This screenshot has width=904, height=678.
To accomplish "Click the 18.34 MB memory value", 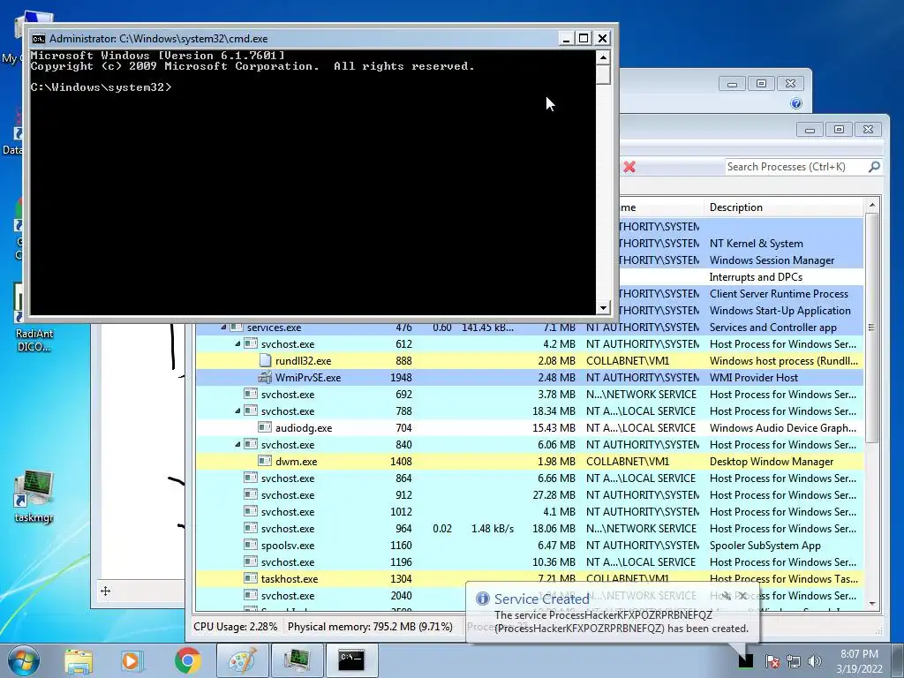I will (554, 411).
